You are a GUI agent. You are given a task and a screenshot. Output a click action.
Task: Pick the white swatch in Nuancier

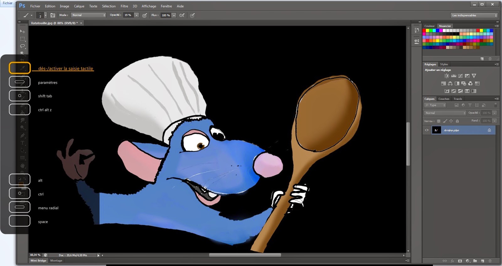pyautogui.click(x=444, y=30)
